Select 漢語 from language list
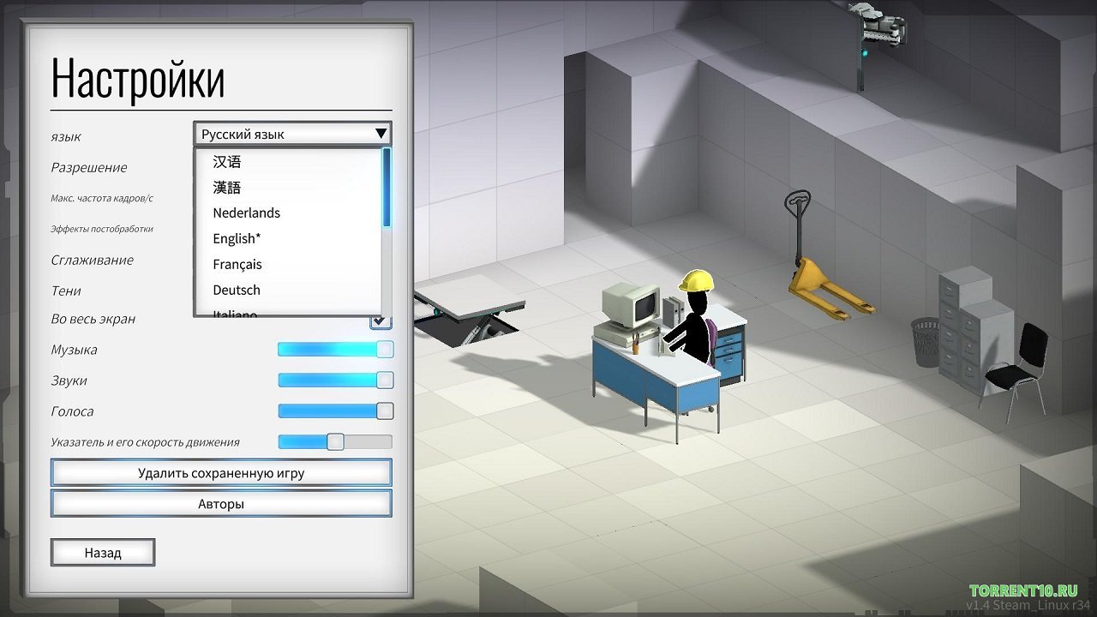Viewport: 1097px width, 617px height. click(227, 187)
